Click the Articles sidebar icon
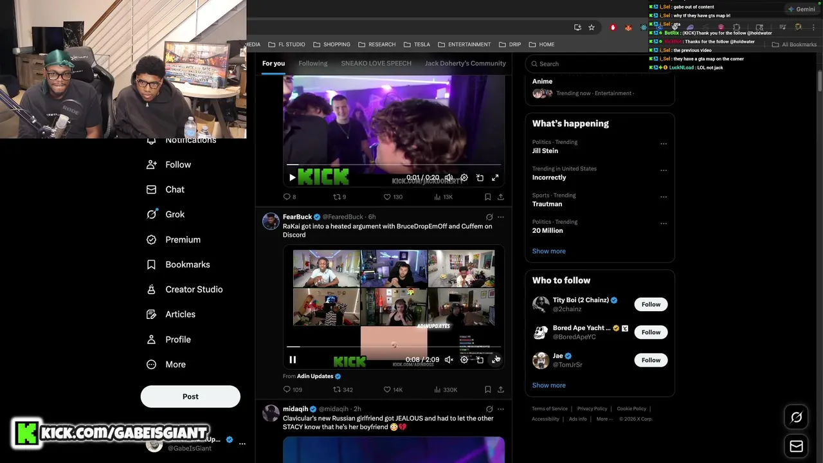Screen dimensions: 823x463 (x=152, y=314)
